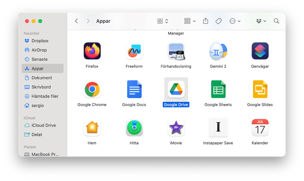Select the Google Sheets icon
The width and height of the screenshot is (304, 181).
coord(218,89)
